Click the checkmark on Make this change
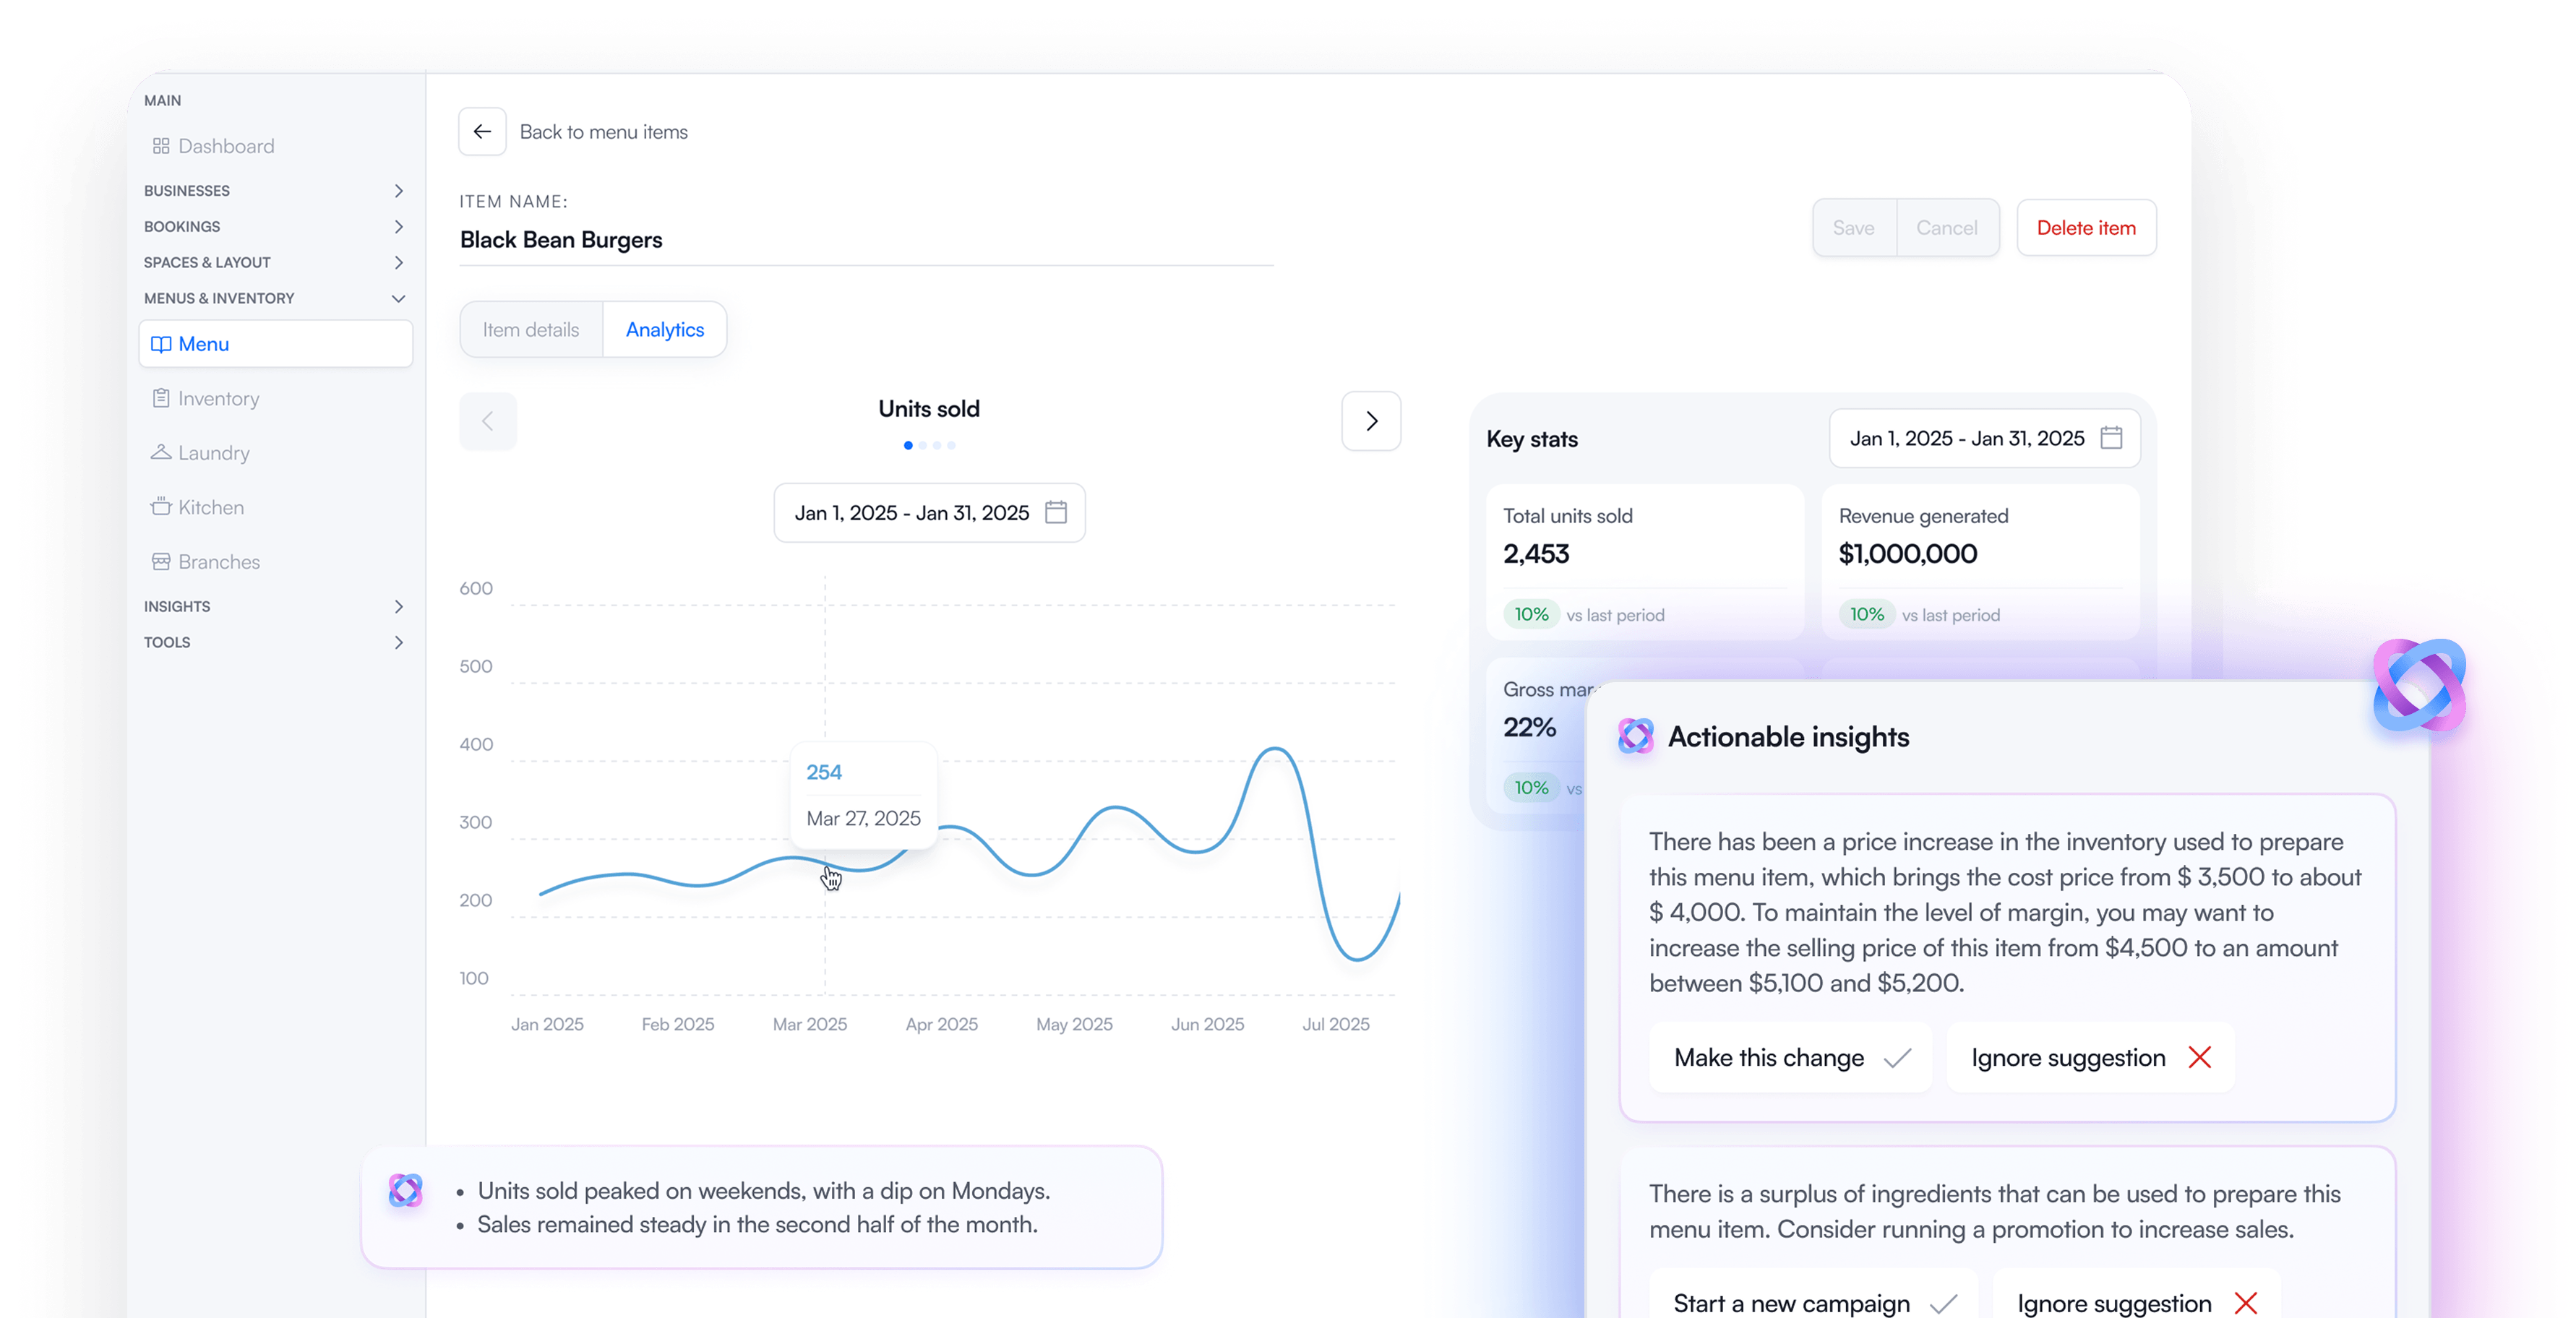 coord(1897,1057)
